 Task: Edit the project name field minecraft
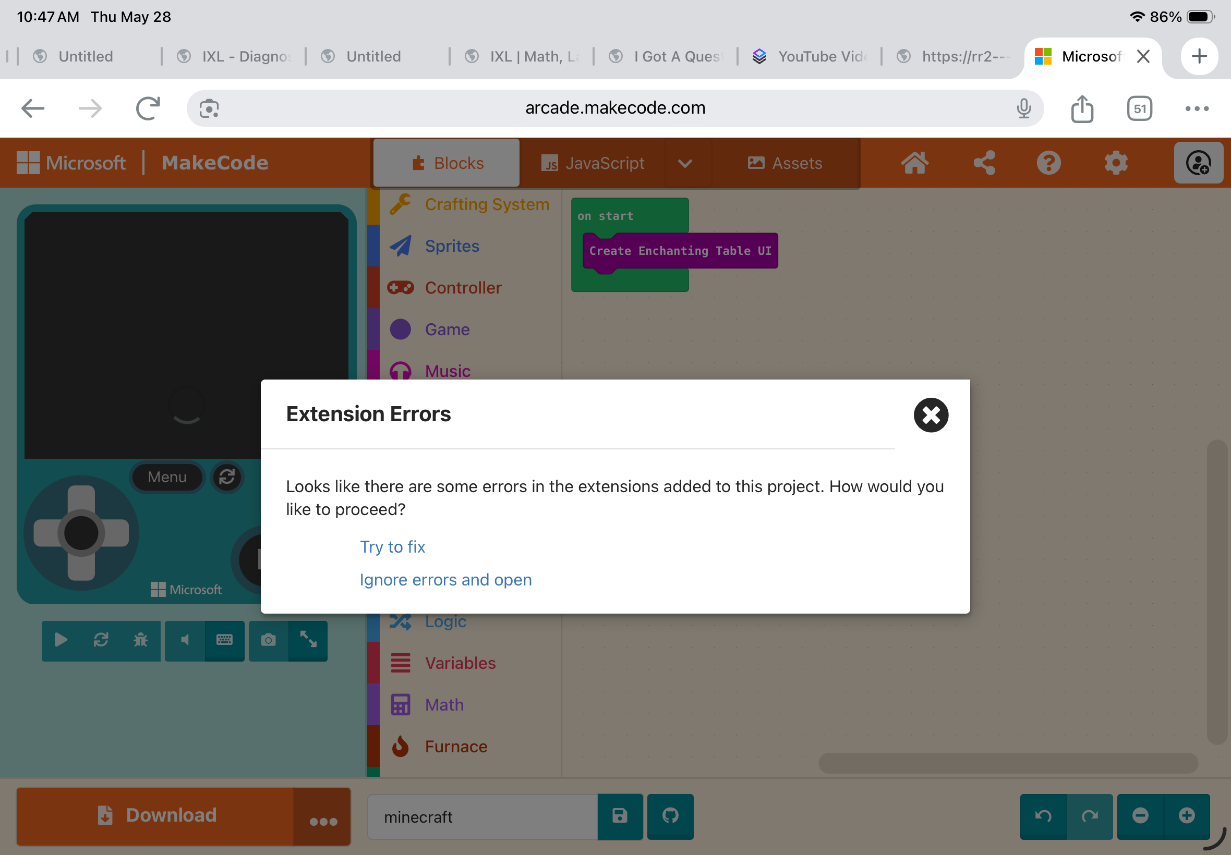click(x=482, y=817)
